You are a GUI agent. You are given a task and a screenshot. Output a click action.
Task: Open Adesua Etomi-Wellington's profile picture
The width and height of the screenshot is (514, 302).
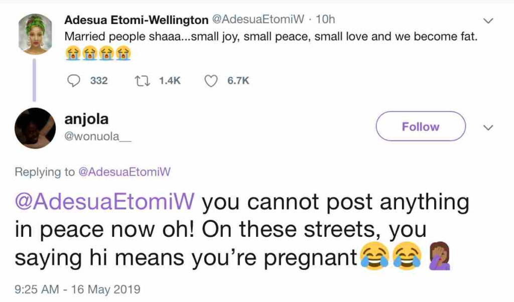[35, 34]
